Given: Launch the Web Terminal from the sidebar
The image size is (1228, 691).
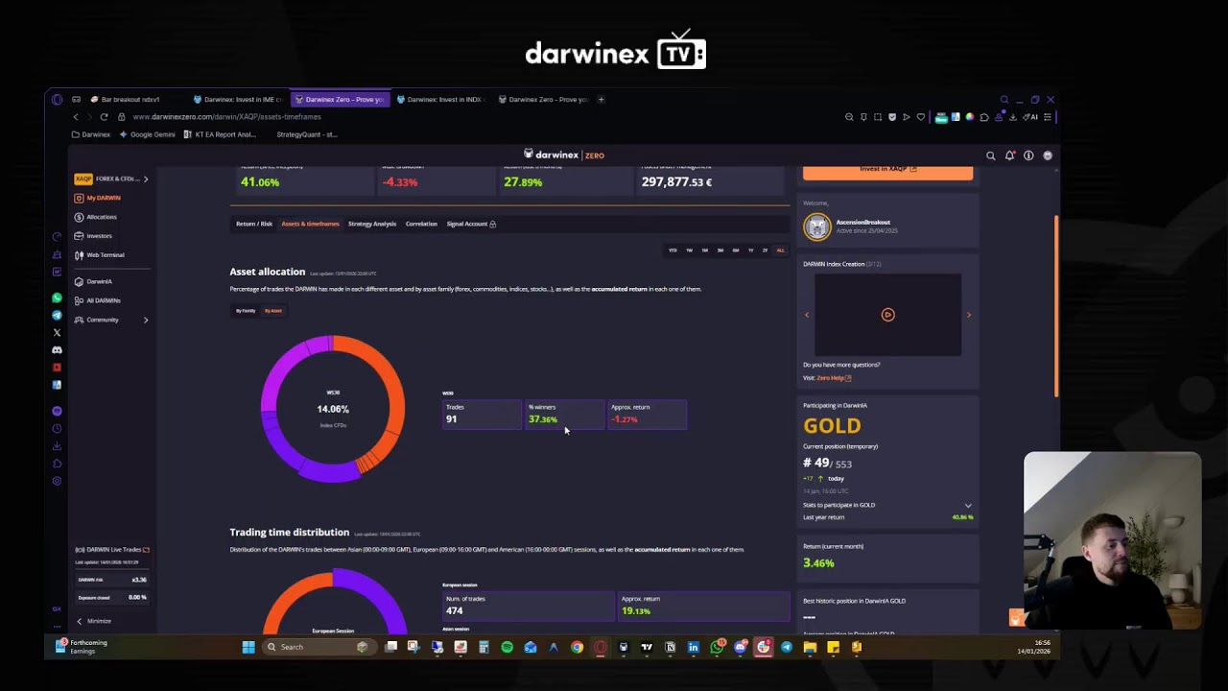Looking at the screenshot, I should pyautogui.click(x=100, y=255).
